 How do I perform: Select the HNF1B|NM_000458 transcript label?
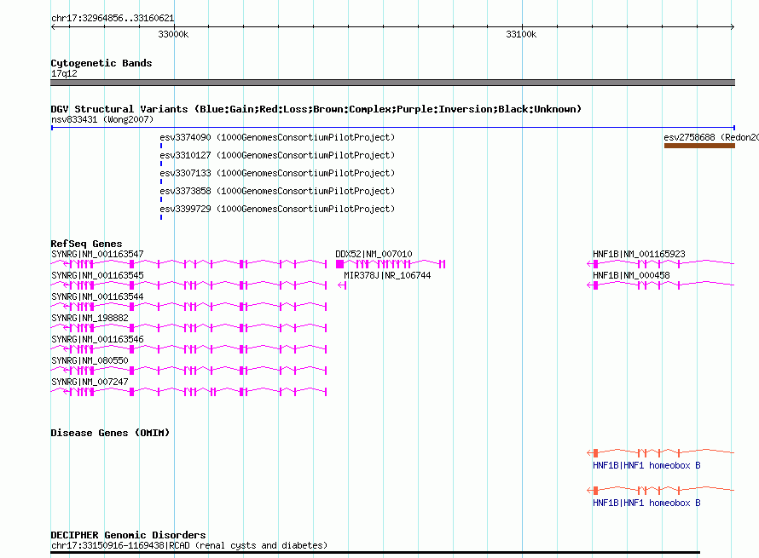pyautogui.click(x=631, y=275)
